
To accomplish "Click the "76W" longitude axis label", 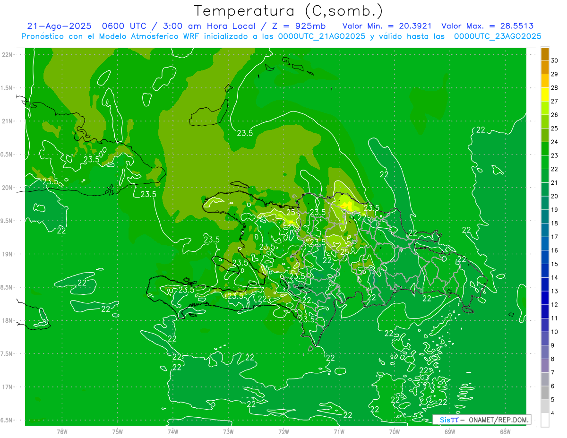I will pos(62,432).
